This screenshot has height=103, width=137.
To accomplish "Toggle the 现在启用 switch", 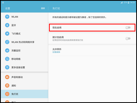I will click(128, 28).
